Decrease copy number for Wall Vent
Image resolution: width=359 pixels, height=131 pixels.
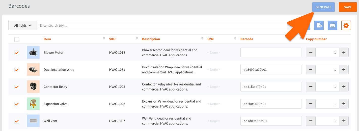pos(311,121)
